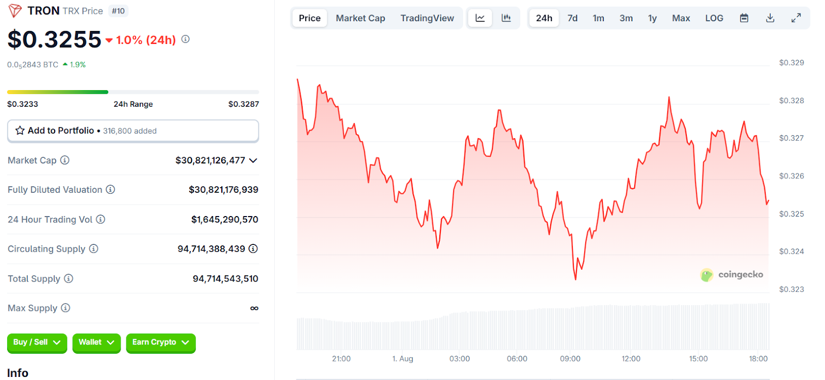The height and width of the screenshot is (380, 825).
Task: Select the 7d time range
Action: pos(572,18)
